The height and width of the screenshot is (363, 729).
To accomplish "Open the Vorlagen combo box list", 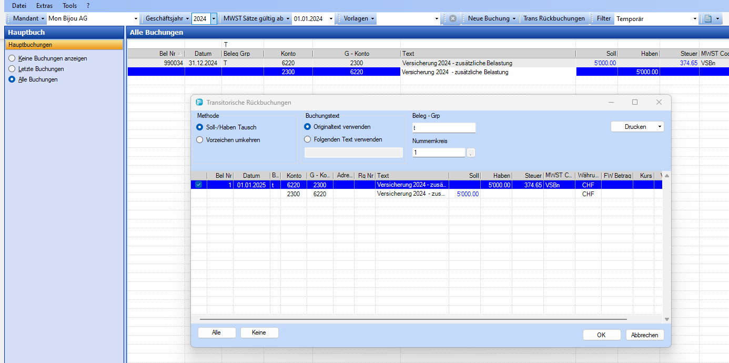I will (437, 18).
